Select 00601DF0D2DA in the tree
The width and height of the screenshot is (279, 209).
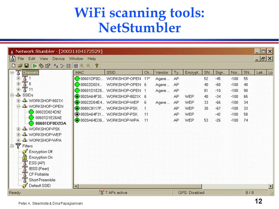tap(51, 123)
